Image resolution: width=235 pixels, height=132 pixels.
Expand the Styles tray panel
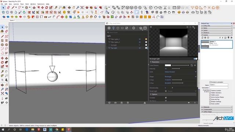[217, 28]
